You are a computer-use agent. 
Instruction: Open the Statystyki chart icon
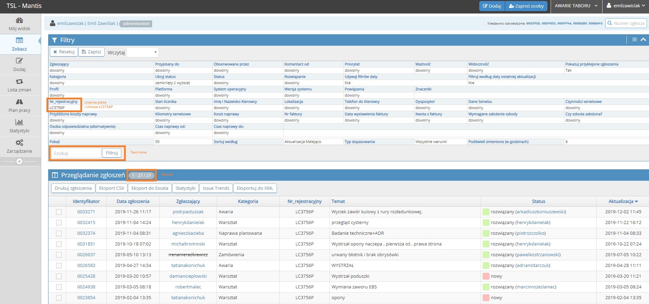tap(19, 122)
